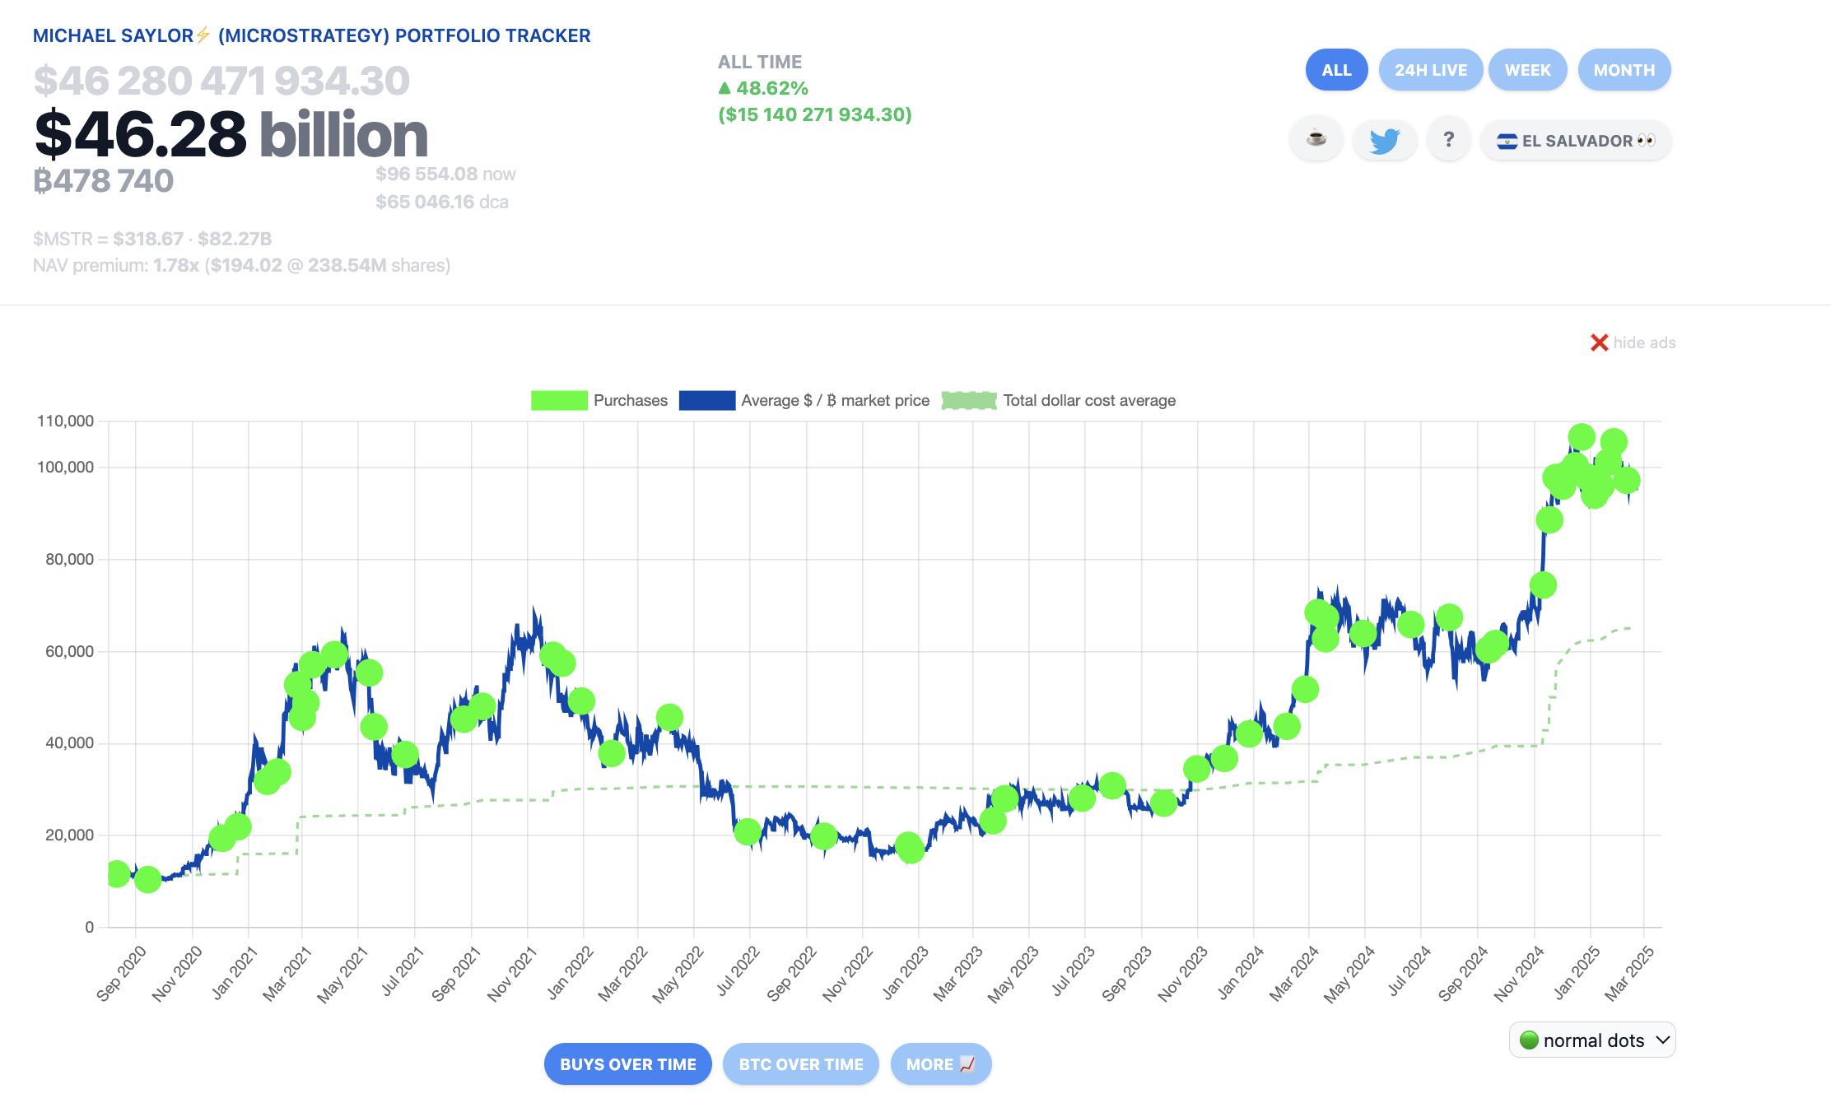Toggle Average market price legend entry
This screenshot has width=1831, height=1103.
(x=834, y=401)
